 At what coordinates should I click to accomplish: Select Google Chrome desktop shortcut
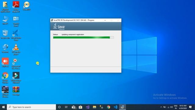[x=5, y=78]
